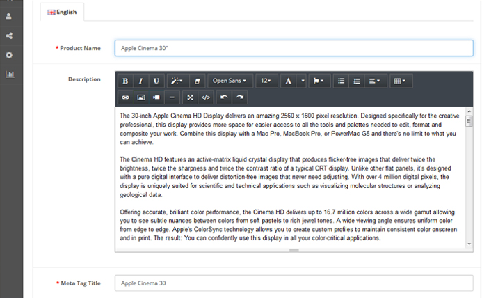Click inside the description text area

pos(290,177)
